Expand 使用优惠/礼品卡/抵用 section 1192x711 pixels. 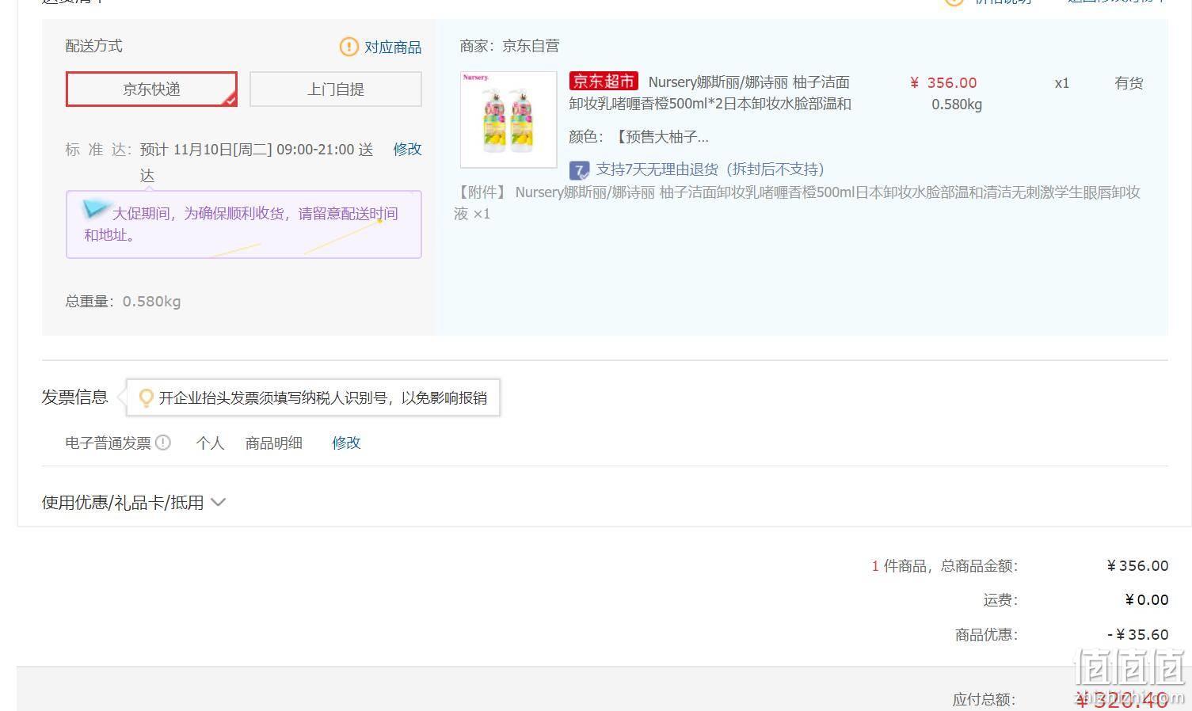[x=134, y=502]
